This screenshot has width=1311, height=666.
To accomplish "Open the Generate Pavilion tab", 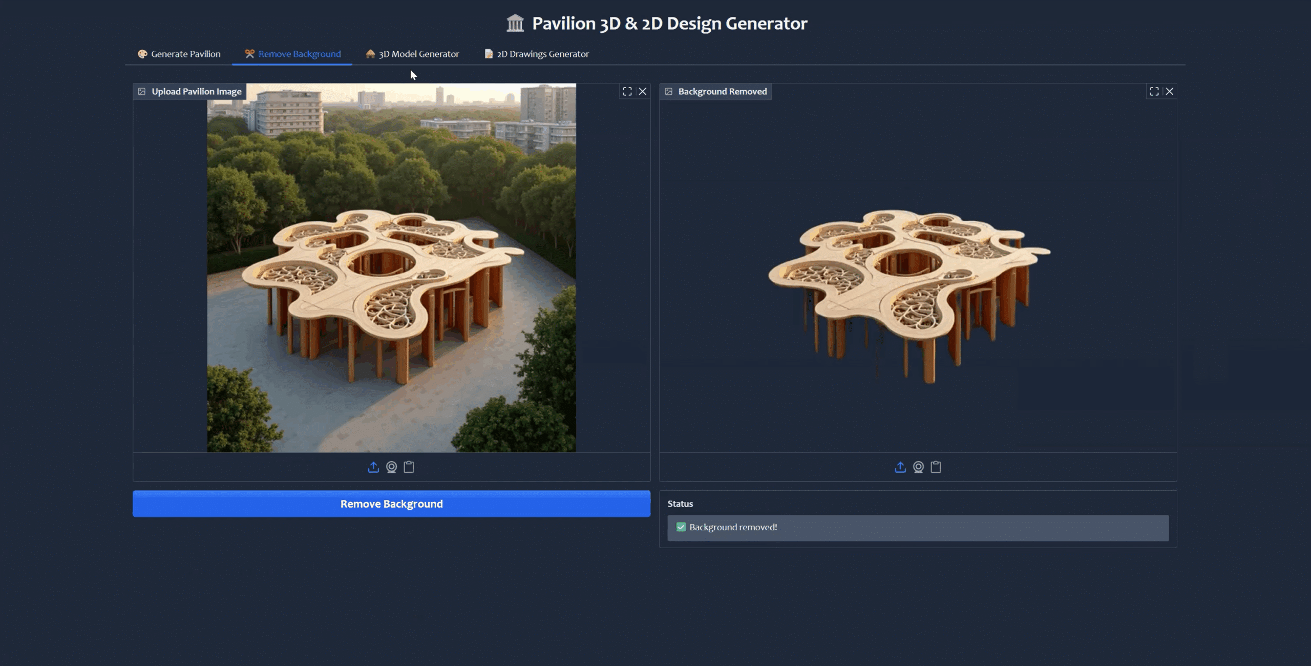I will (179, 54).
